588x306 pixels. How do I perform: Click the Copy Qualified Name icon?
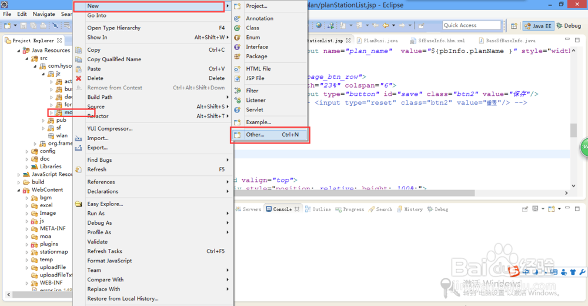coord(78,59)
